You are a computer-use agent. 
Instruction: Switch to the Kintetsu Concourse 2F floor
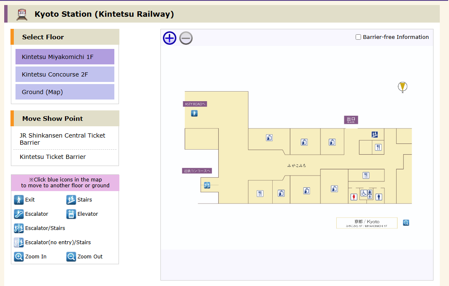coord(65,74)
